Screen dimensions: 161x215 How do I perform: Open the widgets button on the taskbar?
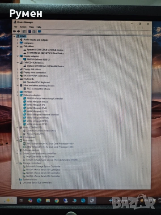click(x=8, y=200)
